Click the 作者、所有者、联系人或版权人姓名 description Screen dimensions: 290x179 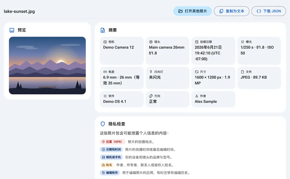[145, 165]
